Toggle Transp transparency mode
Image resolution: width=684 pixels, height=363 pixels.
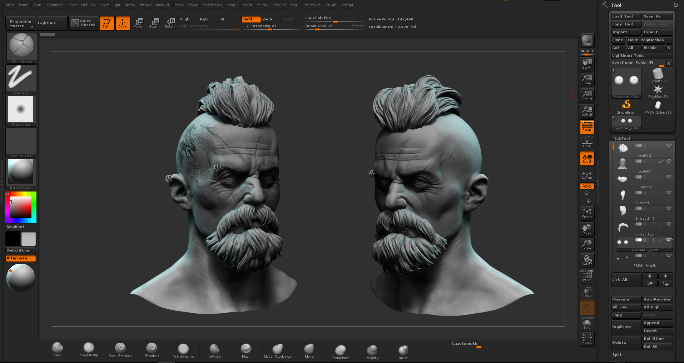pyautogui.click(x=587, y=292)
